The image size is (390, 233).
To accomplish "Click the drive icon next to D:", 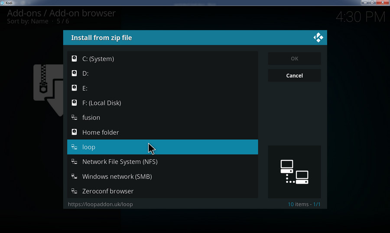I will click(74, 73).
